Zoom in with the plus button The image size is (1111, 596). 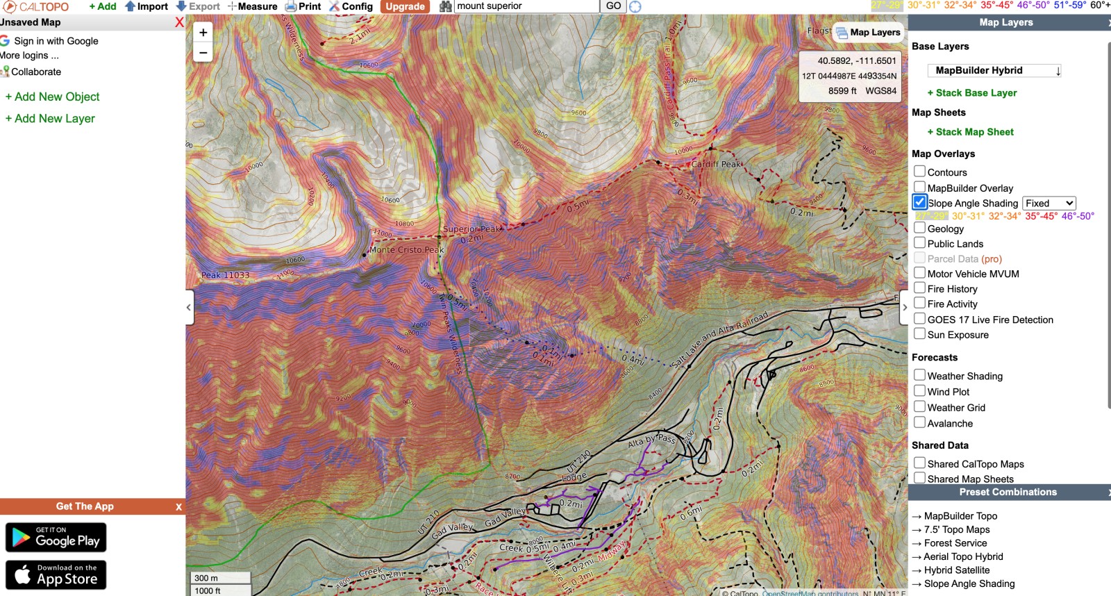[203, 32]
